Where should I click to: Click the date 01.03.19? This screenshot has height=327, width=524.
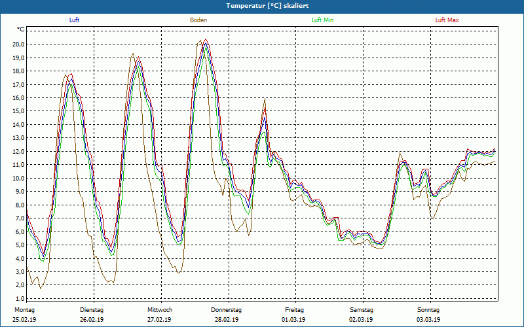point(294,320)
